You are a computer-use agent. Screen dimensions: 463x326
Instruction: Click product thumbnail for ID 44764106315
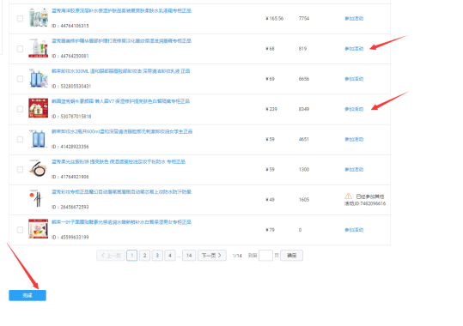click(x=38, y=18)
